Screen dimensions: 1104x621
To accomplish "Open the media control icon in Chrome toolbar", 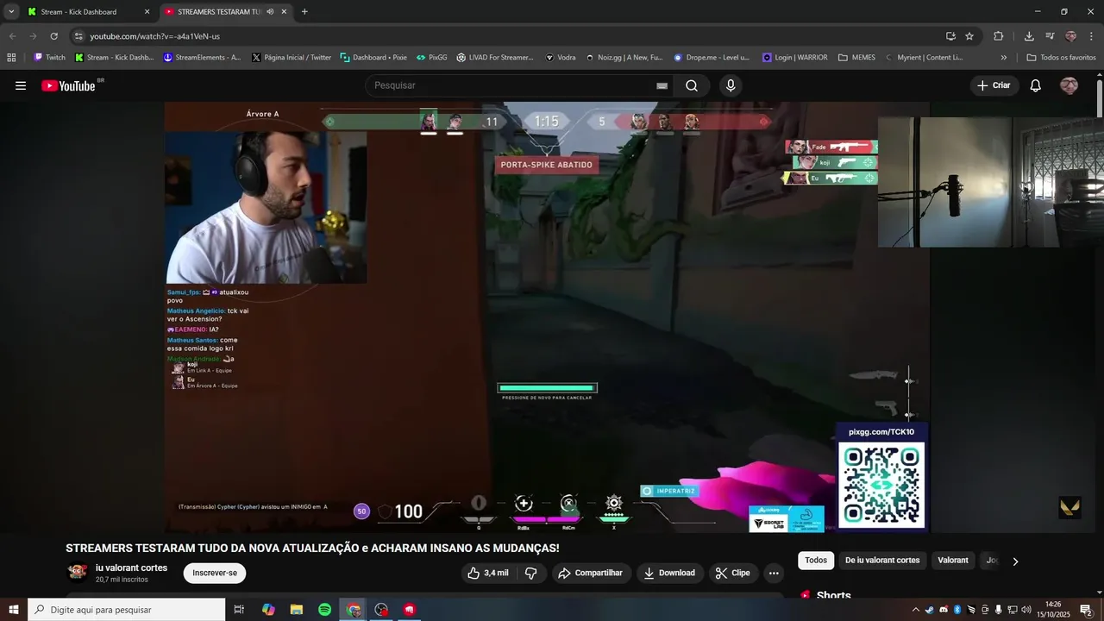I will pos(1050,36).
